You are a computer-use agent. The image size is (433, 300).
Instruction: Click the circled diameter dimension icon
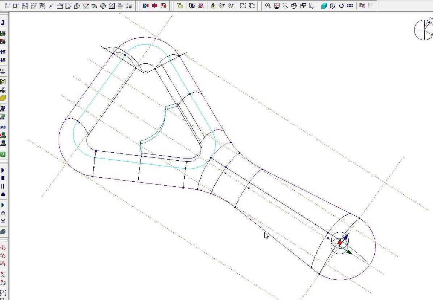click(x=103, y=5)
